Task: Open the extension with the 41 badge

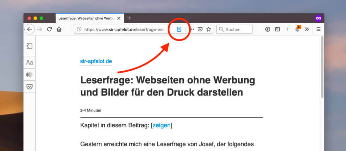Action: [298, 29]
